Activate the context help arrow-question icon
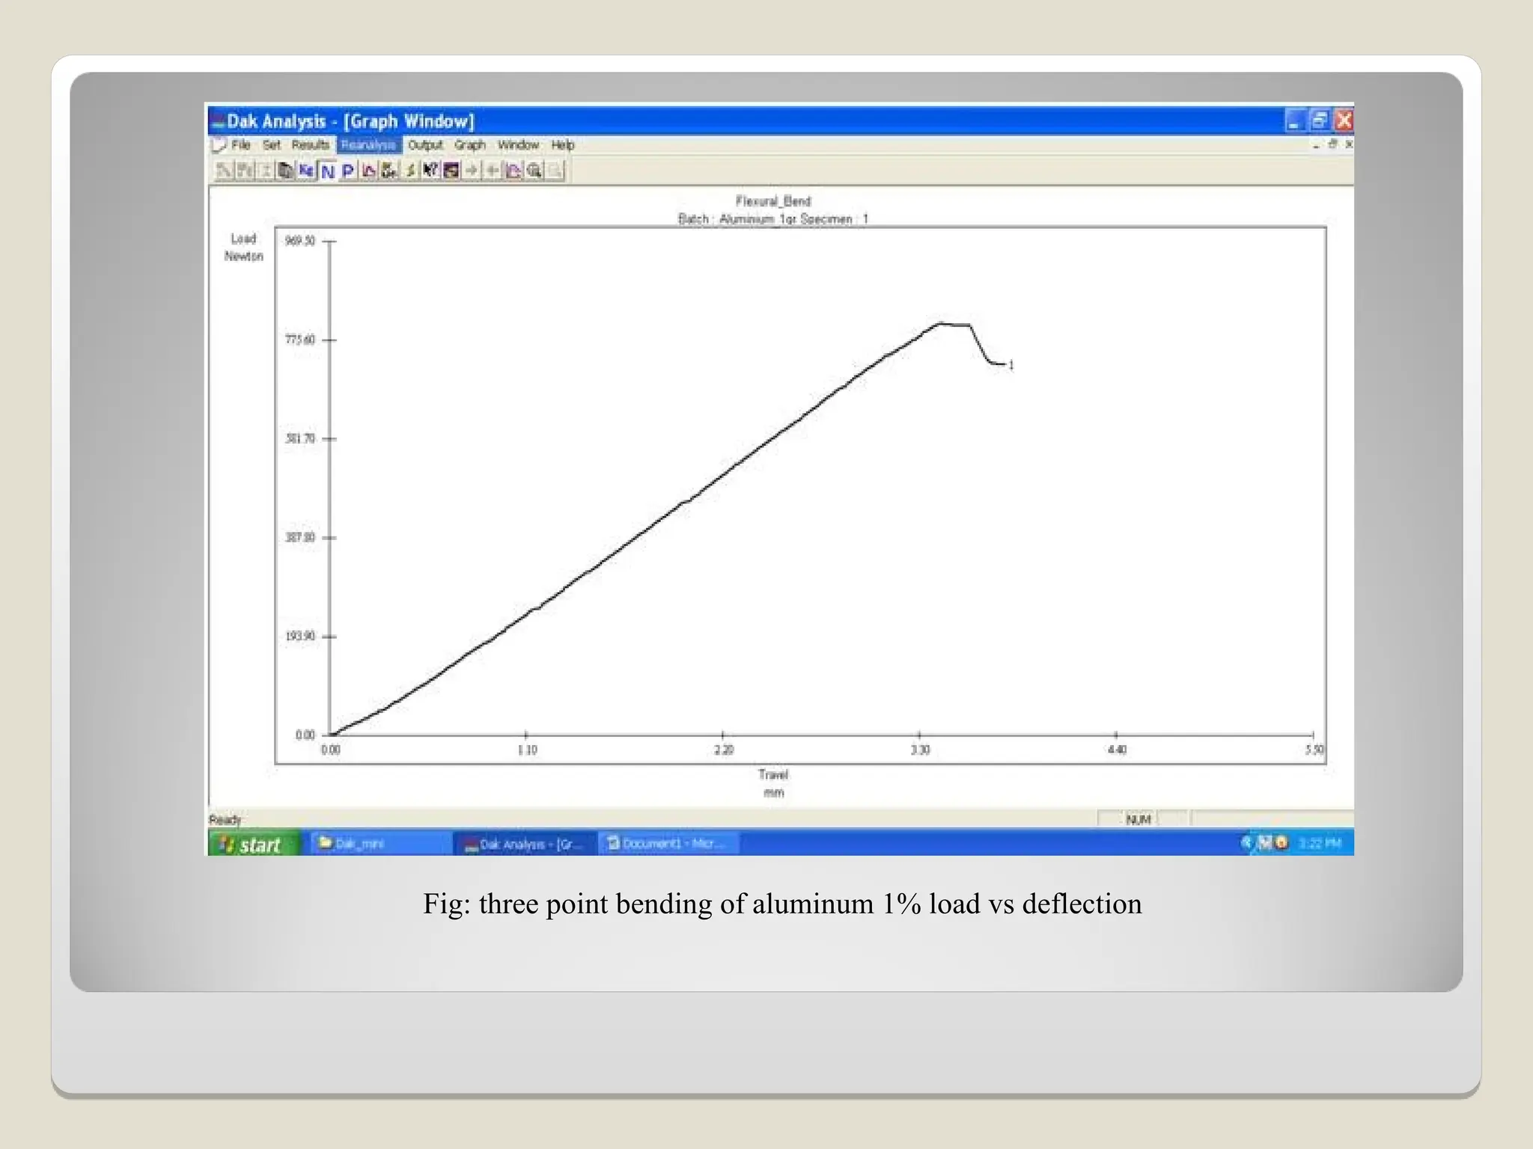This screenshot has width=1533, height=1149. click(x=430, y=171)
